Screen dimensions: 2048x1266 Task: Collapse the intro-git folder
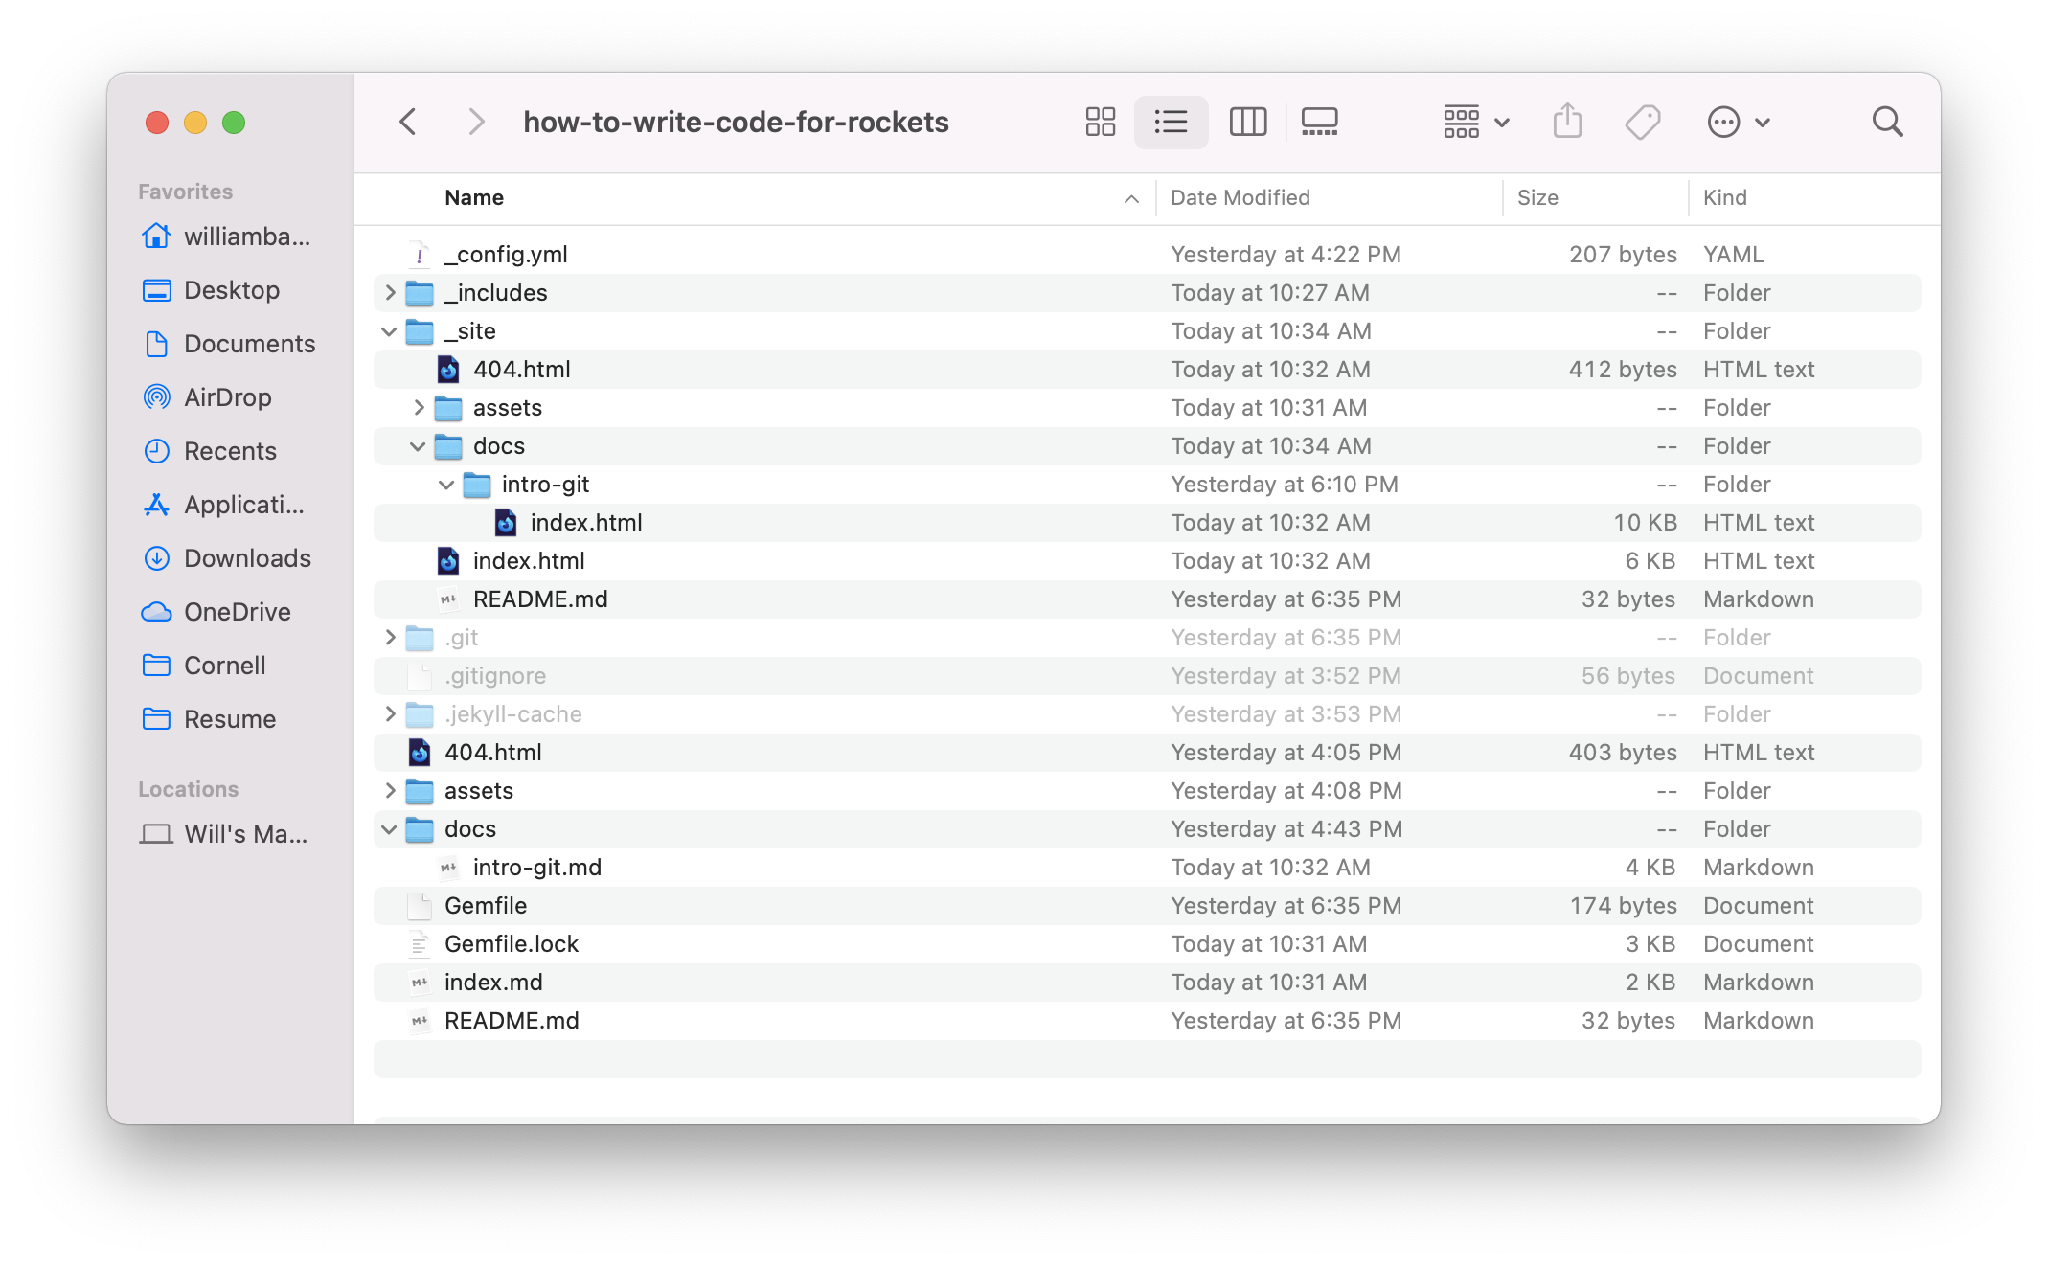coord(445,484)
